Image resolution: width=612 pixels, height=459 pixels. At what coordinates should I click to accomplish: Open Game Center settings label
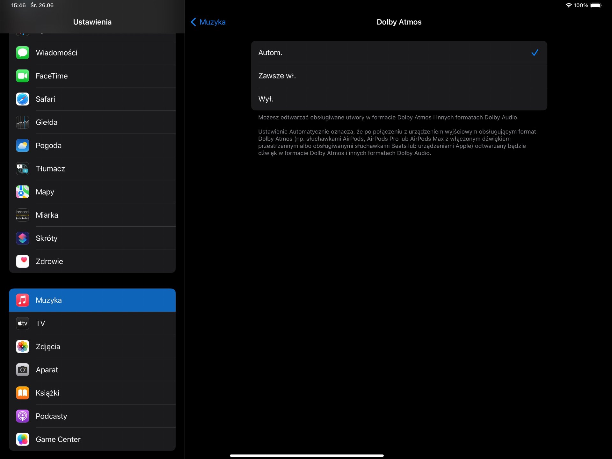[x=58, y=440]
